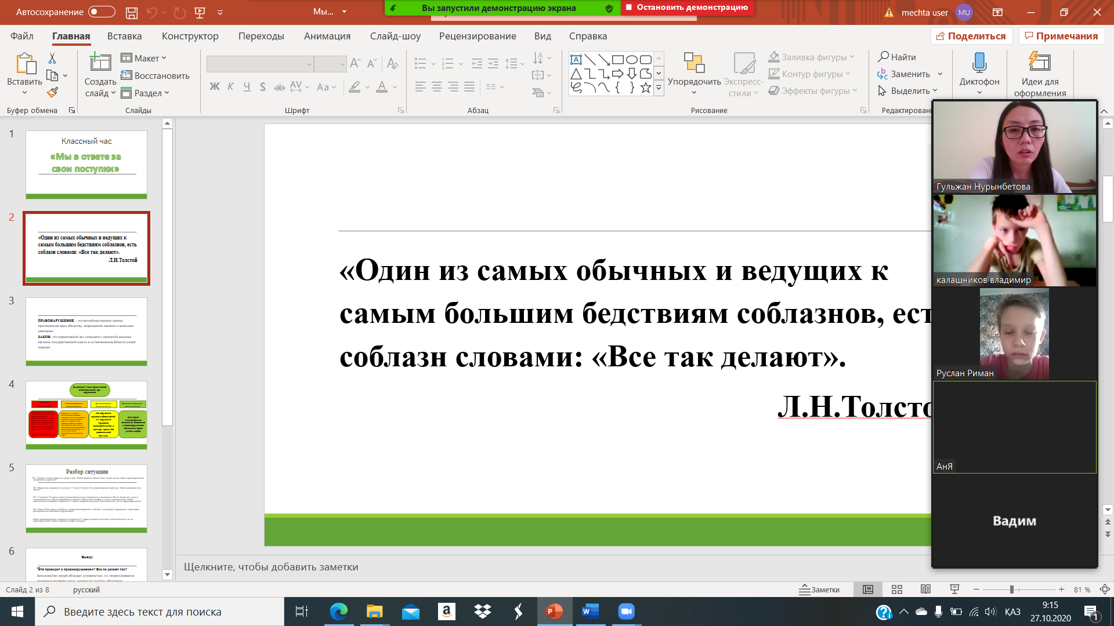Toggle underline formatting with Ч

(246, 86)
